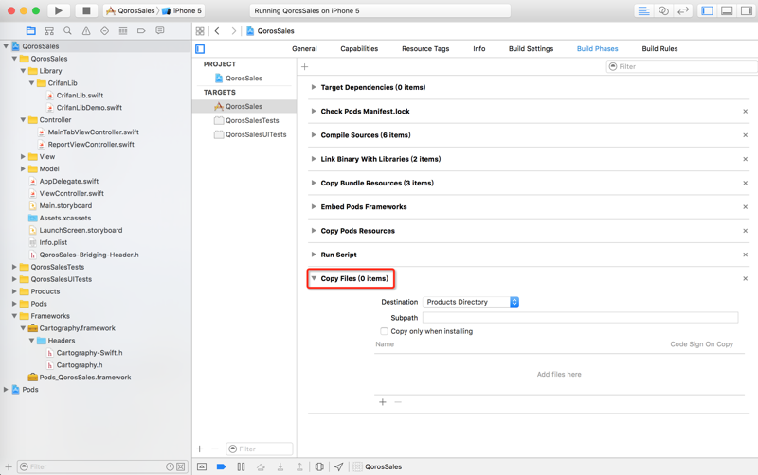Switch to the Build Settings tab
This screenshot has width=758, height=475.
(531, 49)
